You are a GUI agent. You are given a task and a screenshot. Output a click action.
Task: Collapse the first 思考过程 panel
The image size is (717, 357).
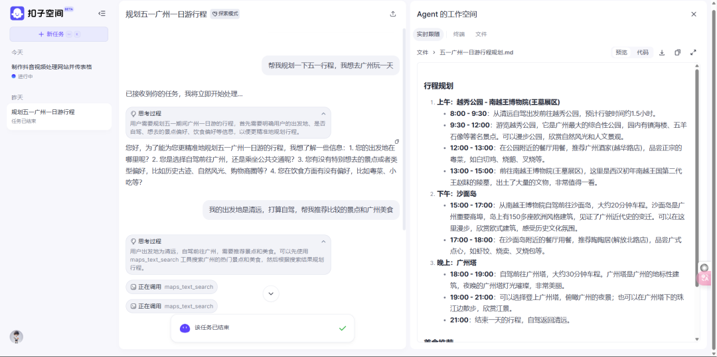point(323,113)
